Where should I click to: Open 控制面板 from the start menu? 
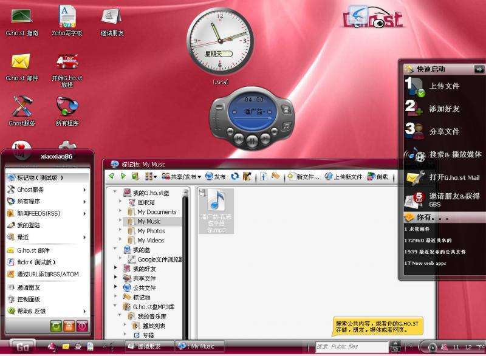tap(47, 300)
